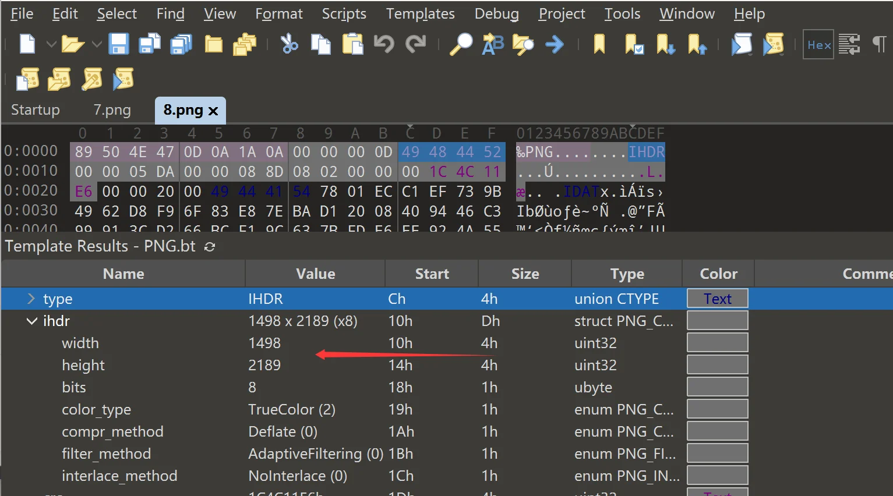Screen dimensions: 893x496
Task: Collapse the ihdr struct tree node
Action: point(32,321)
